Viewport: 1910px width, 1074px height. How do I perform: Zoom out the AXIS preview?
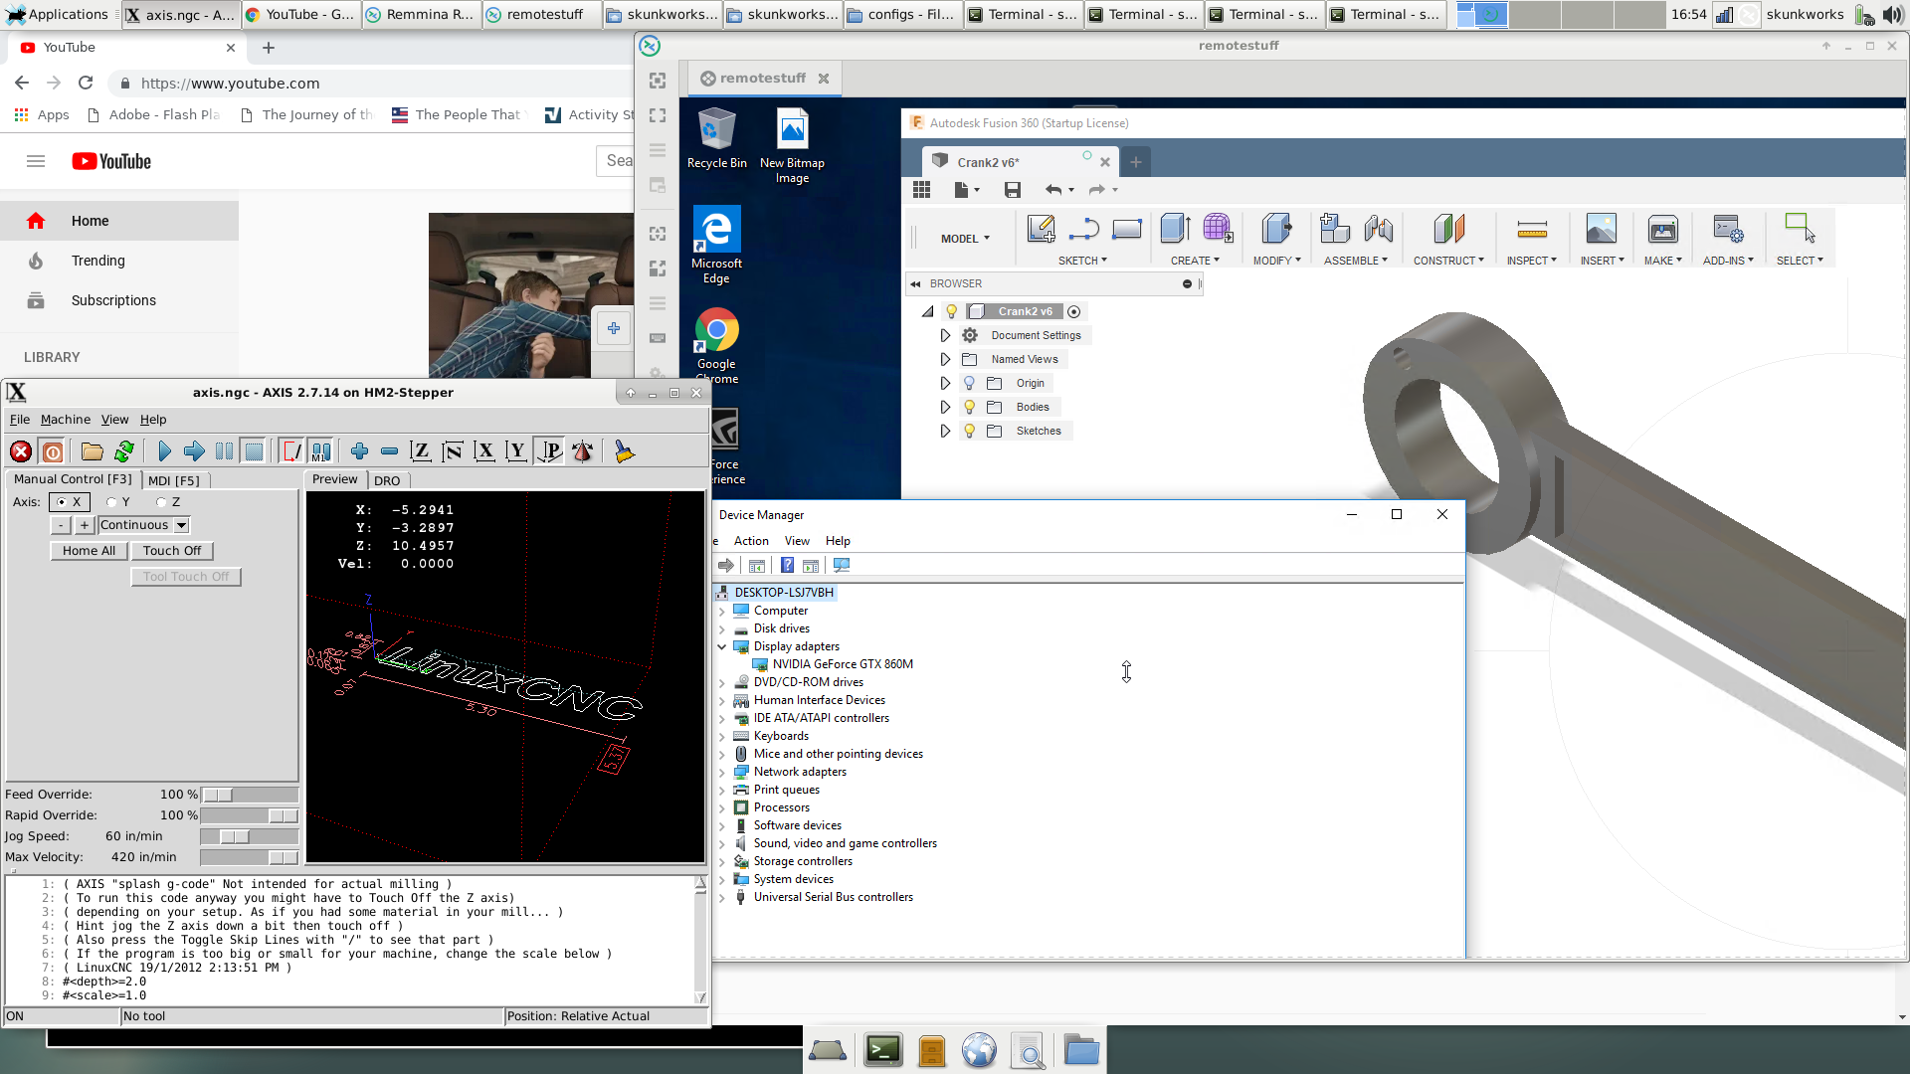(x=390, y=451)
